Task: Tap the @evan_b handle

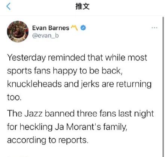Action: 45,36
